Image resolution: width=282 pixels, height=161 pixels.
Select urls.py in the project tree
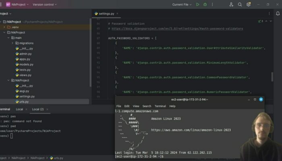point(24,102)
